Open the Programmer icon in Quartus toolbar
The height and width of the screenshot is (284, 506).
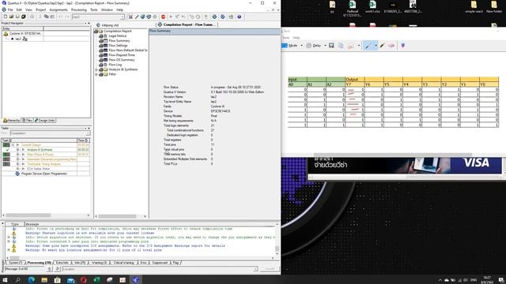223,17
